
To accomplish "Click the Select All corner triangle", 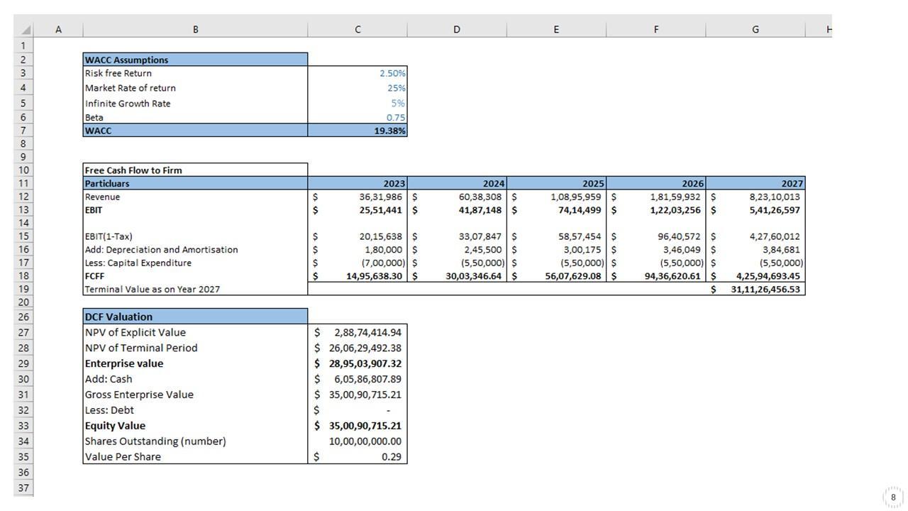I will [x=26, y=30].
